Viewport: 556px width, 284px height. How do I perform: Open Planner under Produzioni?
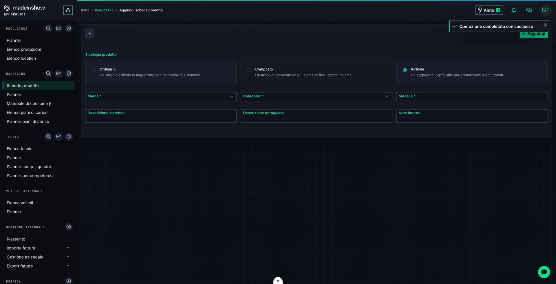pyautogui.click(x=14, y=40)
